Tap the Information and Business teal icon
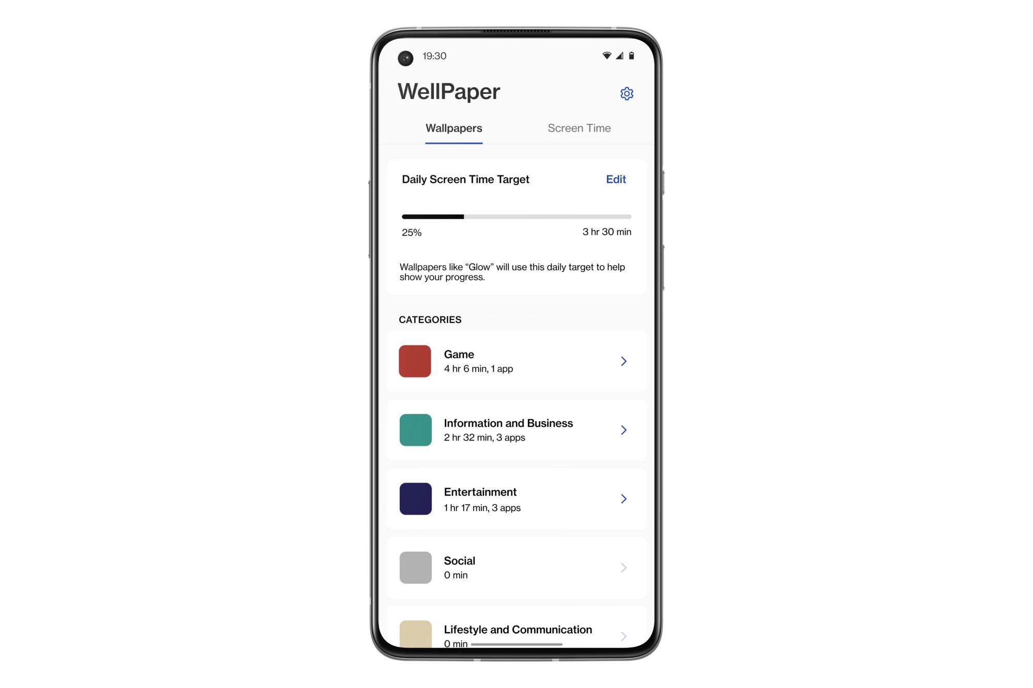The image size is (1033, 688). point(415,430)
